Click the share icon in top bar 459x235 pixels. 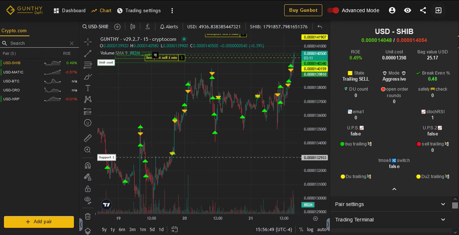tap(423, 10)
